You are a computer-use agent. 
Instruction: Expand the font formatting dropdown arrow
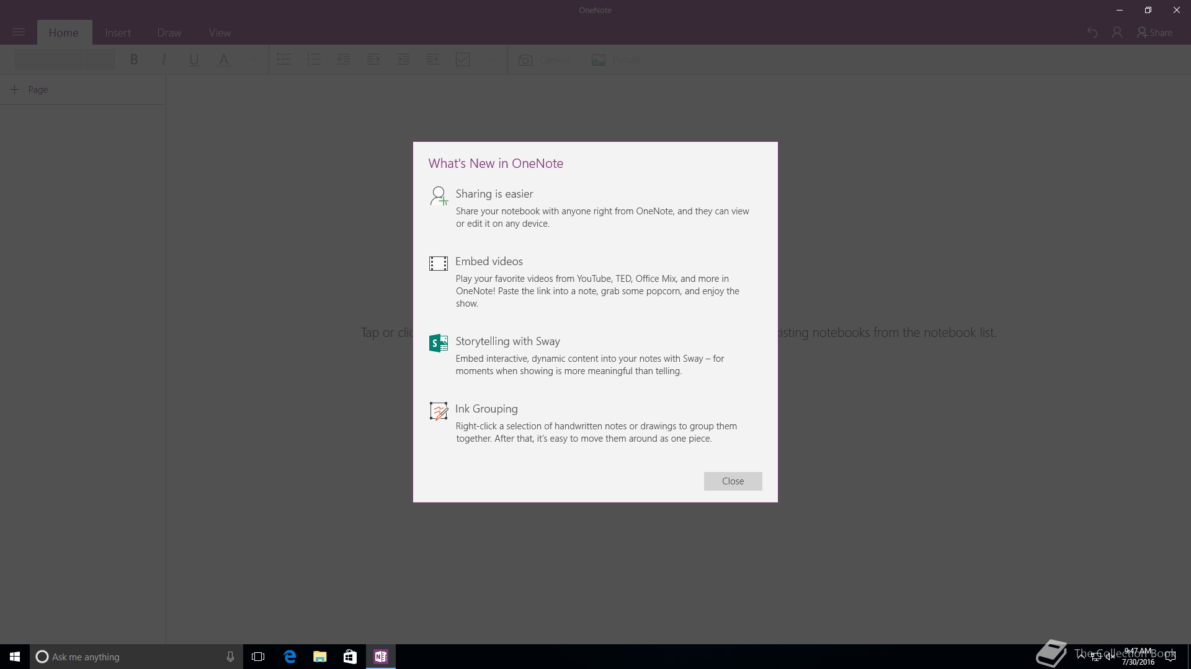point(252,60)
